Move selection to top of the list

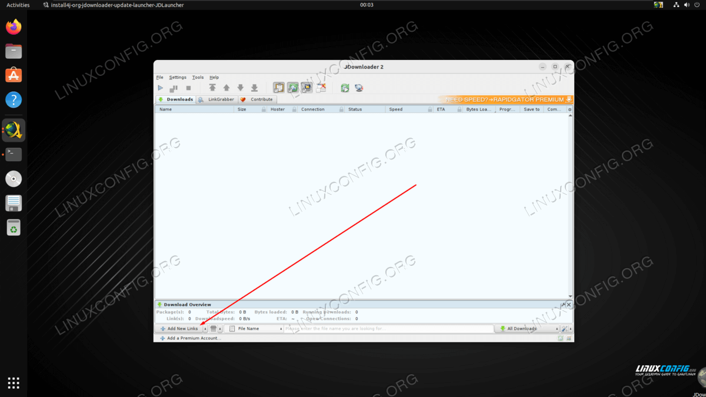click(212, 88)
